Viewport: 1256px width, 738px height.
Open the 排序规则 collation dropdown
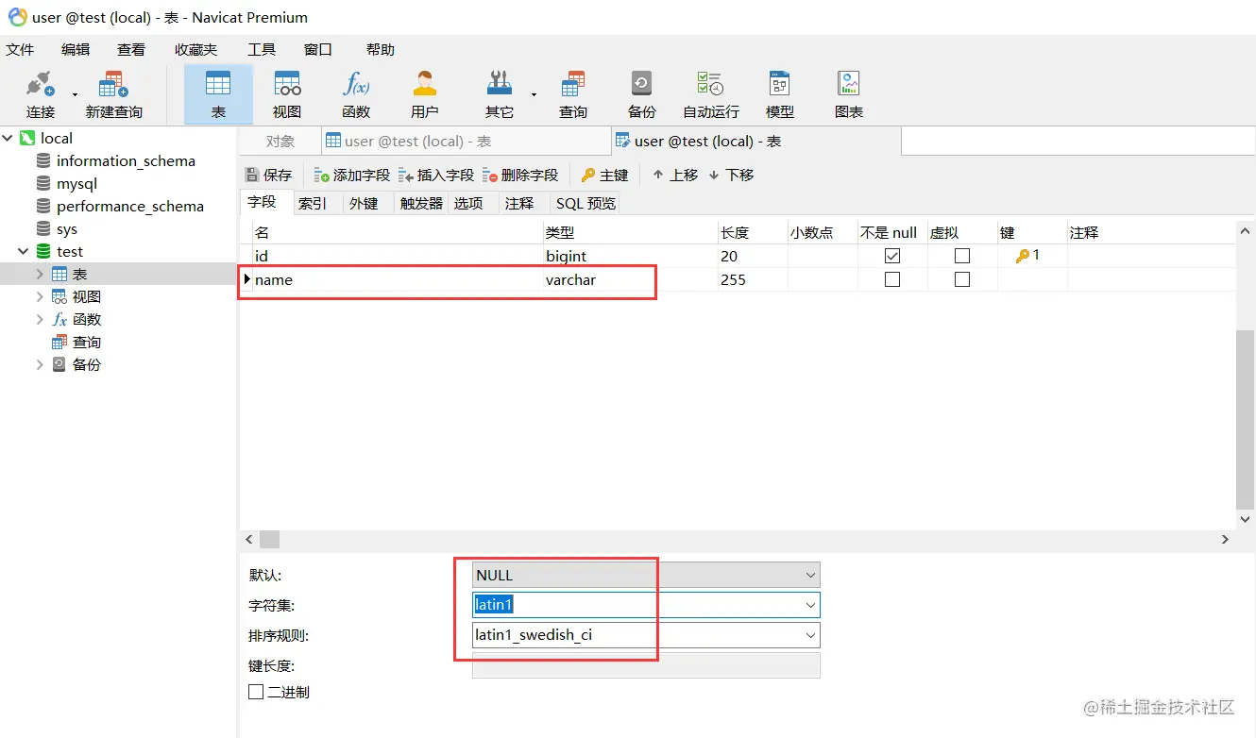point(810,635)
